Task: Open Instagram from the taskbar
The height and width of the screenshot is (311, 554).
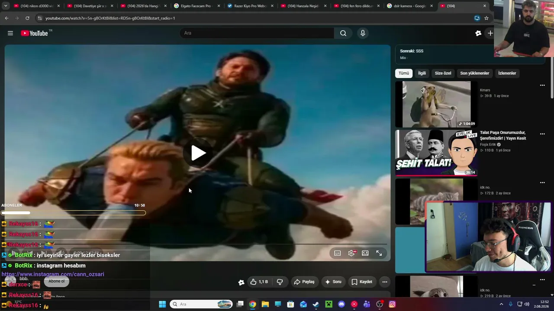Action: click(x=392, y=304)
